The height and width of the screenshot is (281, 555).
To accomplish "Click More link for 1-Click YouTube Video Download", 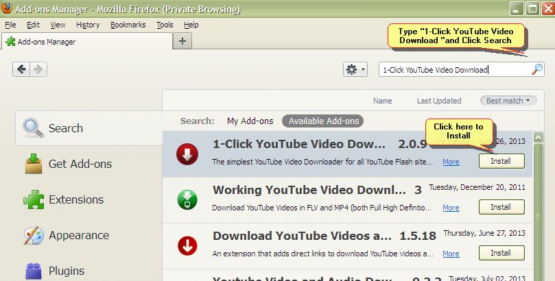I will click(451, 162).
